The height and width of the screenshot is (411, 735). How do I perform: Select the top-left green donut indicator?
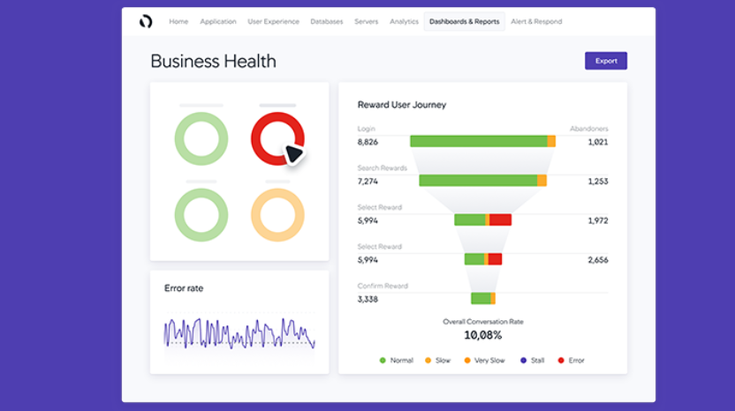pos(201,138)
